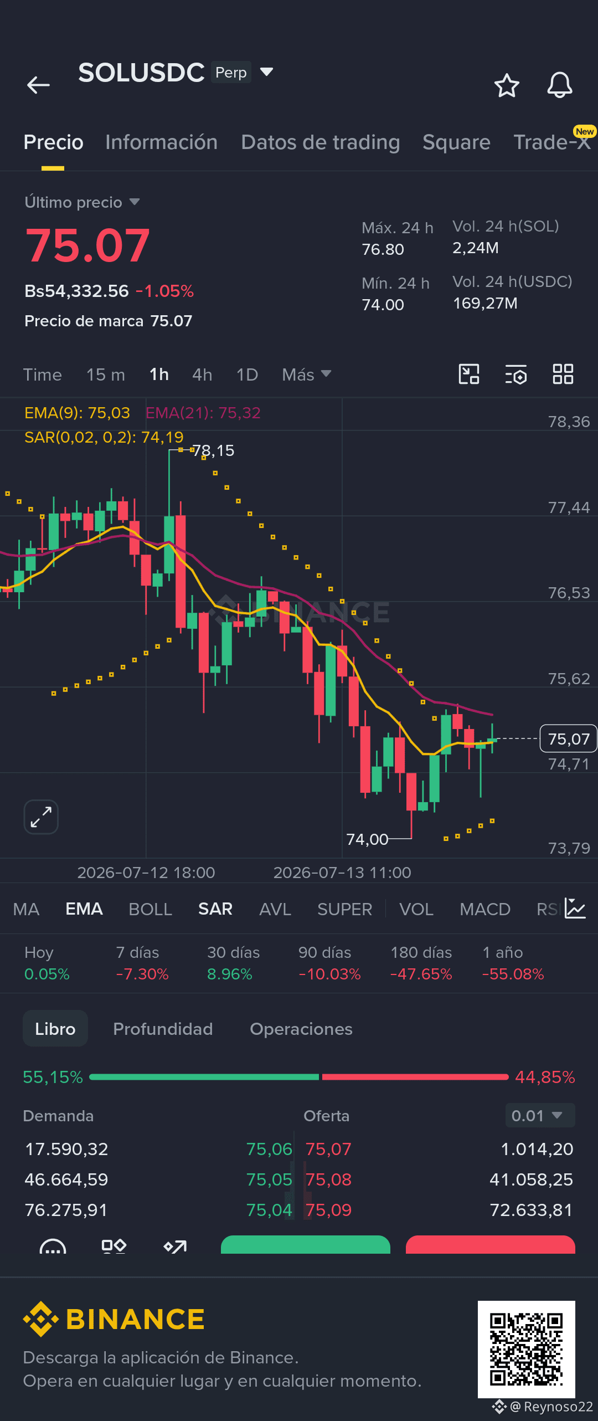Select the 15 m interval
Screen dimensions: 598x1421
(x=105, y=375)
